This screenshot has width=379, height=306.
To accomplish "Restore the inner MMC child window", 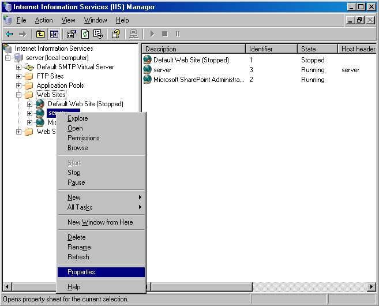I will (x=359, y=20).
